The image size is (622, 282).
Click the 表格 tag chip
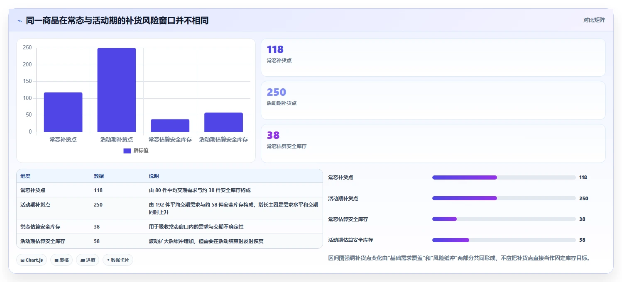(61, 260)
